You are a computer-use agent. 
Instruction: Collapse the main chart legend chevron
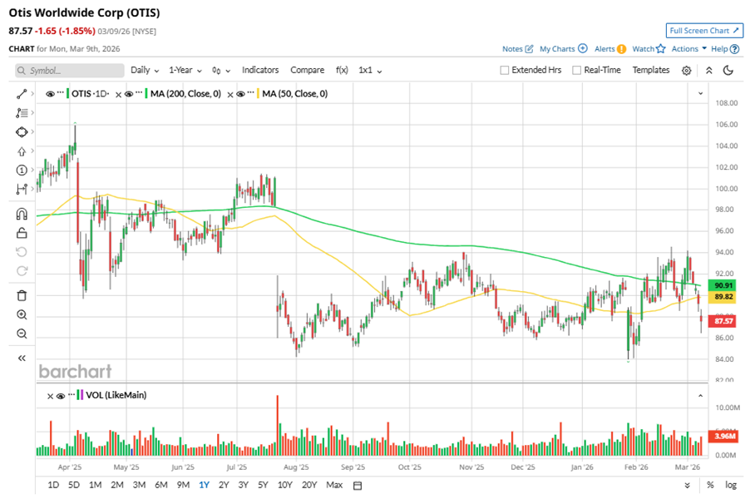pyautogui.click(x=700, y=93)
